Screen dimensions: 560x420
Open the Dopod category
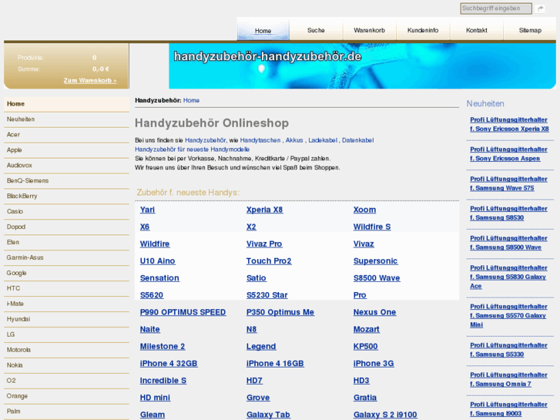[66, 227]
